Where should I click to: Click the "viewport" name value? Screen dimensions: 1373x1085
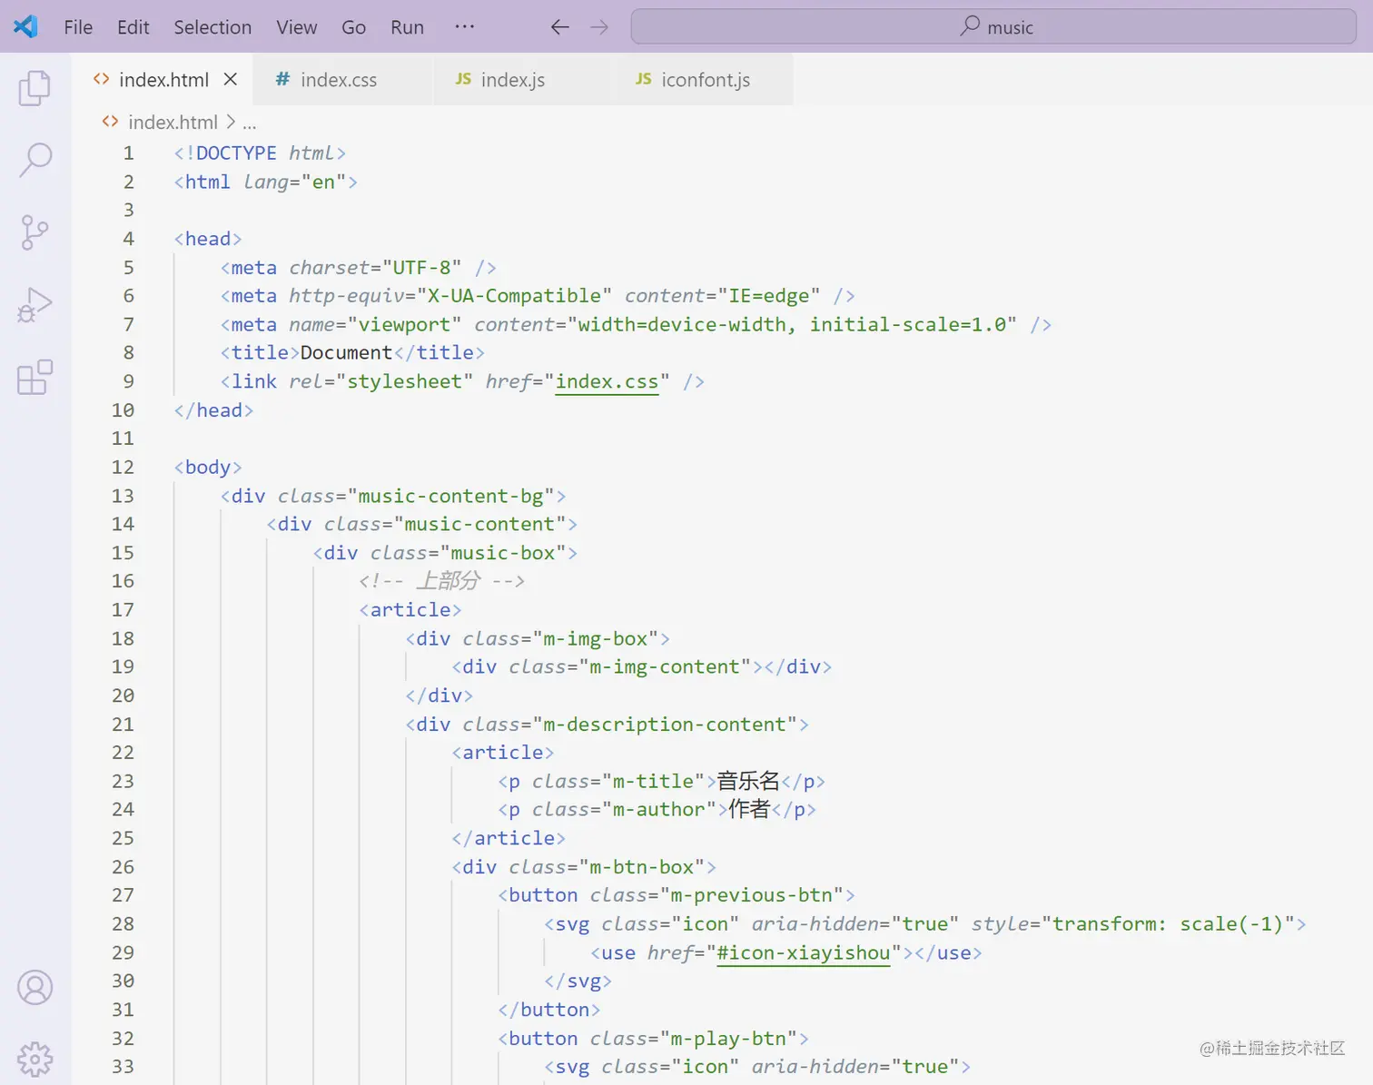click(404, 324)
